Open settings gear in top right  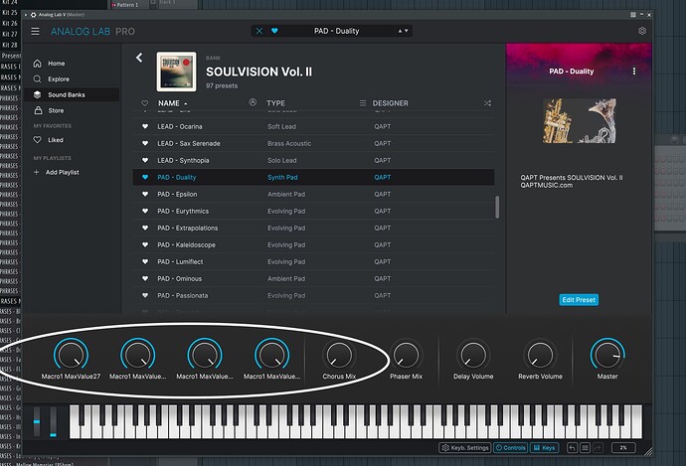642,31
